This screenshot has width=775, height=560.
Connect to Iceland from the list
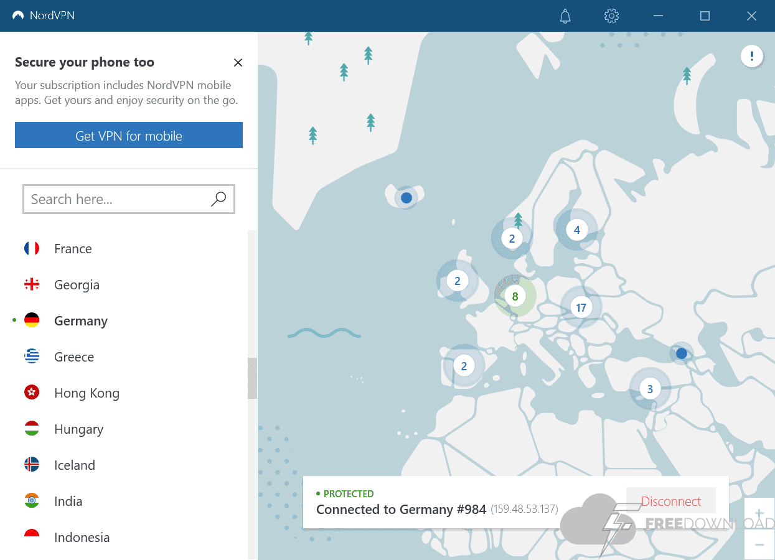pyautogui.click(x=74, y=465)
